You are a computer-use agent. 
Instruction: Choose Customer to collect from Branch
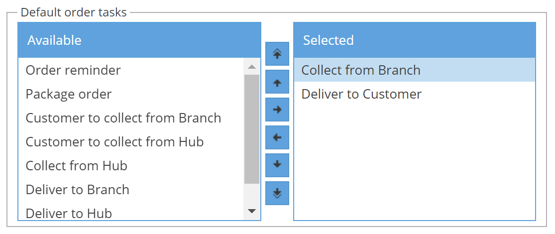click(x=123, y=118)
